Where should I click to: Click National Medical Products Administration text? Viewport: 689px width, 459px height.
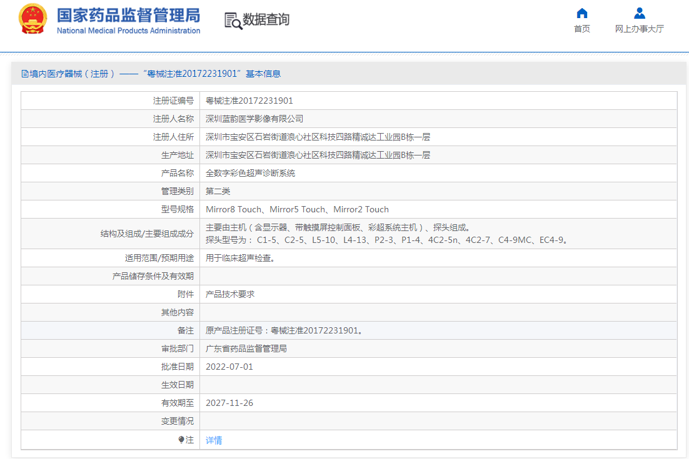click(x=128, y=31)
